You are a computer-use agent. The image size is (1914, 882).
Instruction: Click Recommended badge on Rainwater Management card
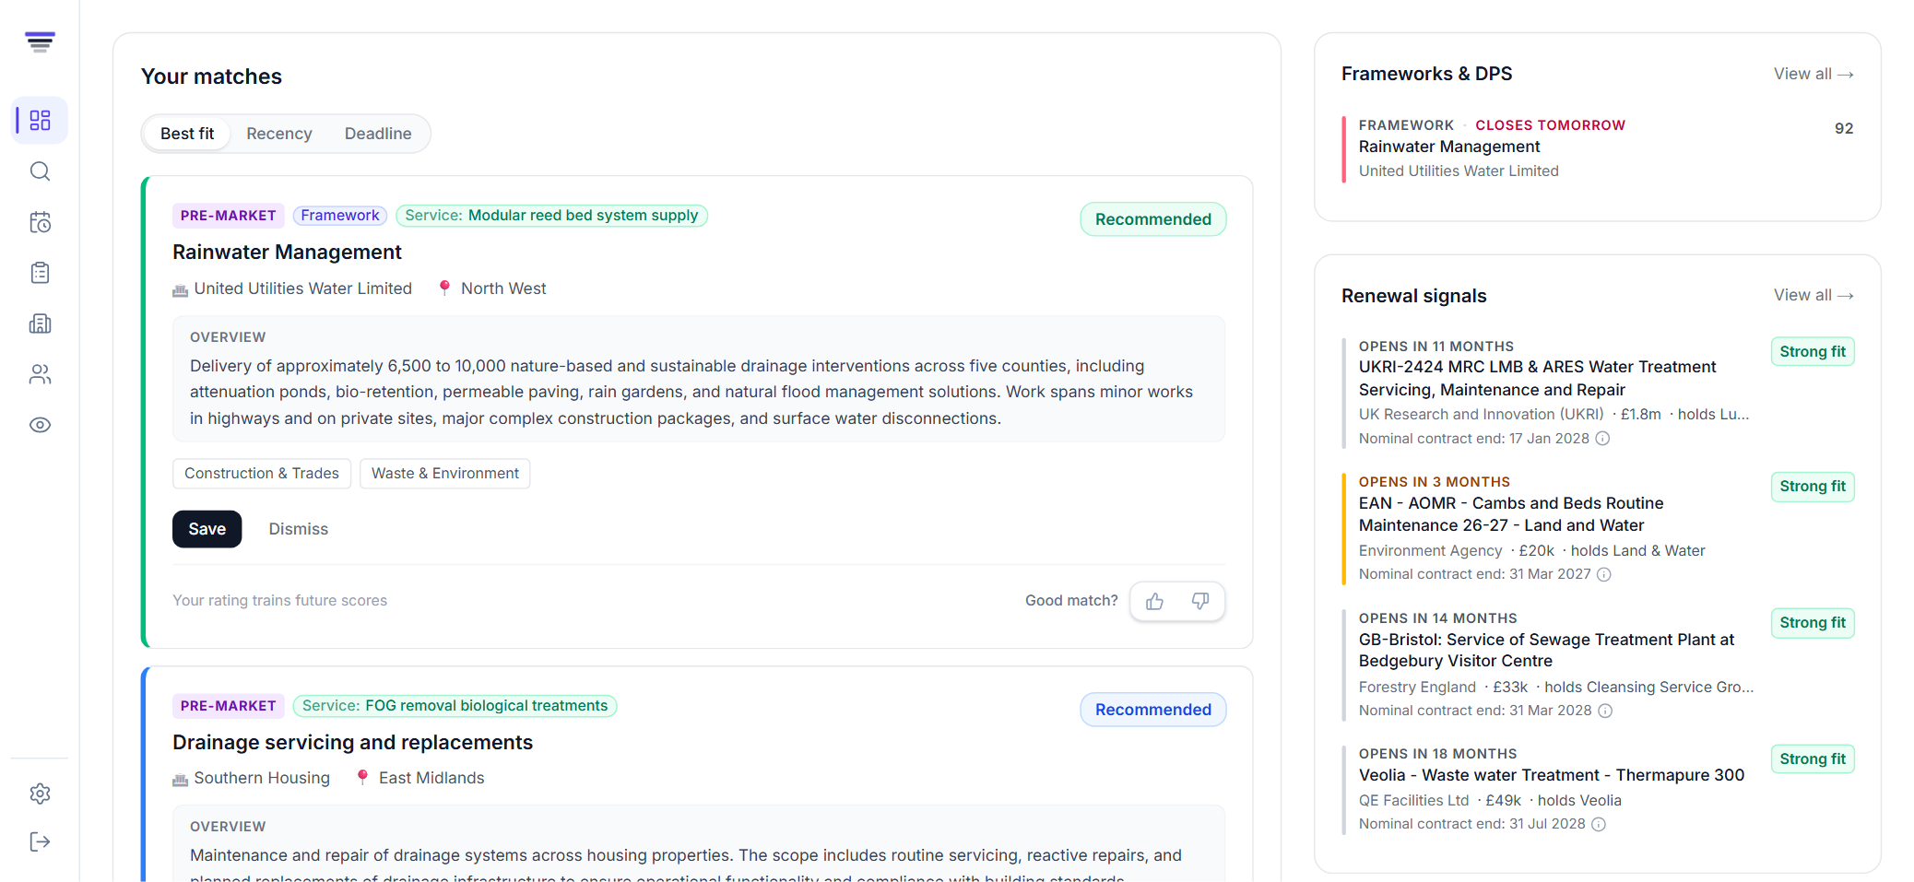(1152, 219)
